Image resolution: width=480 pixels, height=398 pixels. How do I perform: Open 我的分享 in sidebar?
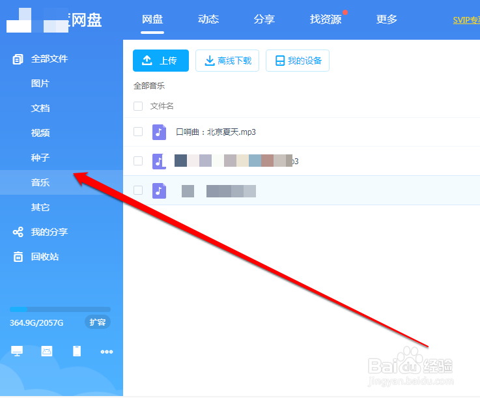pos(49,232)
